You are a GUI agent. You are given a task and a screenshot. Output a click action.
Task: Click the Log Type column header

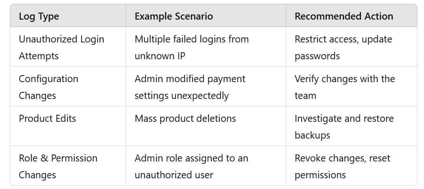pyautogui.click(x=39, y=16)
